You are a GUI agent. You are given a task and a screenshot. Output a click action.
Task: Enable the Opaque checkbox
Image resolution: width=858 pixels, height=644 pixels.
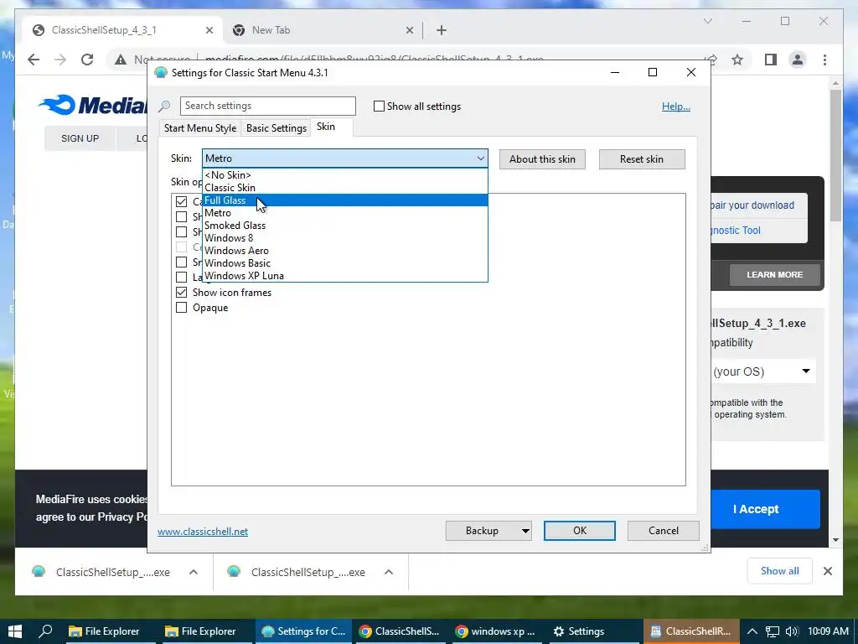181,308
